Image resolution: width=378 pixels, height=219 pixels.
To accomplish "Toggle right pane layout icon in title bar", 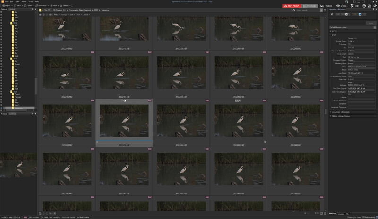I will coord(363,2).
